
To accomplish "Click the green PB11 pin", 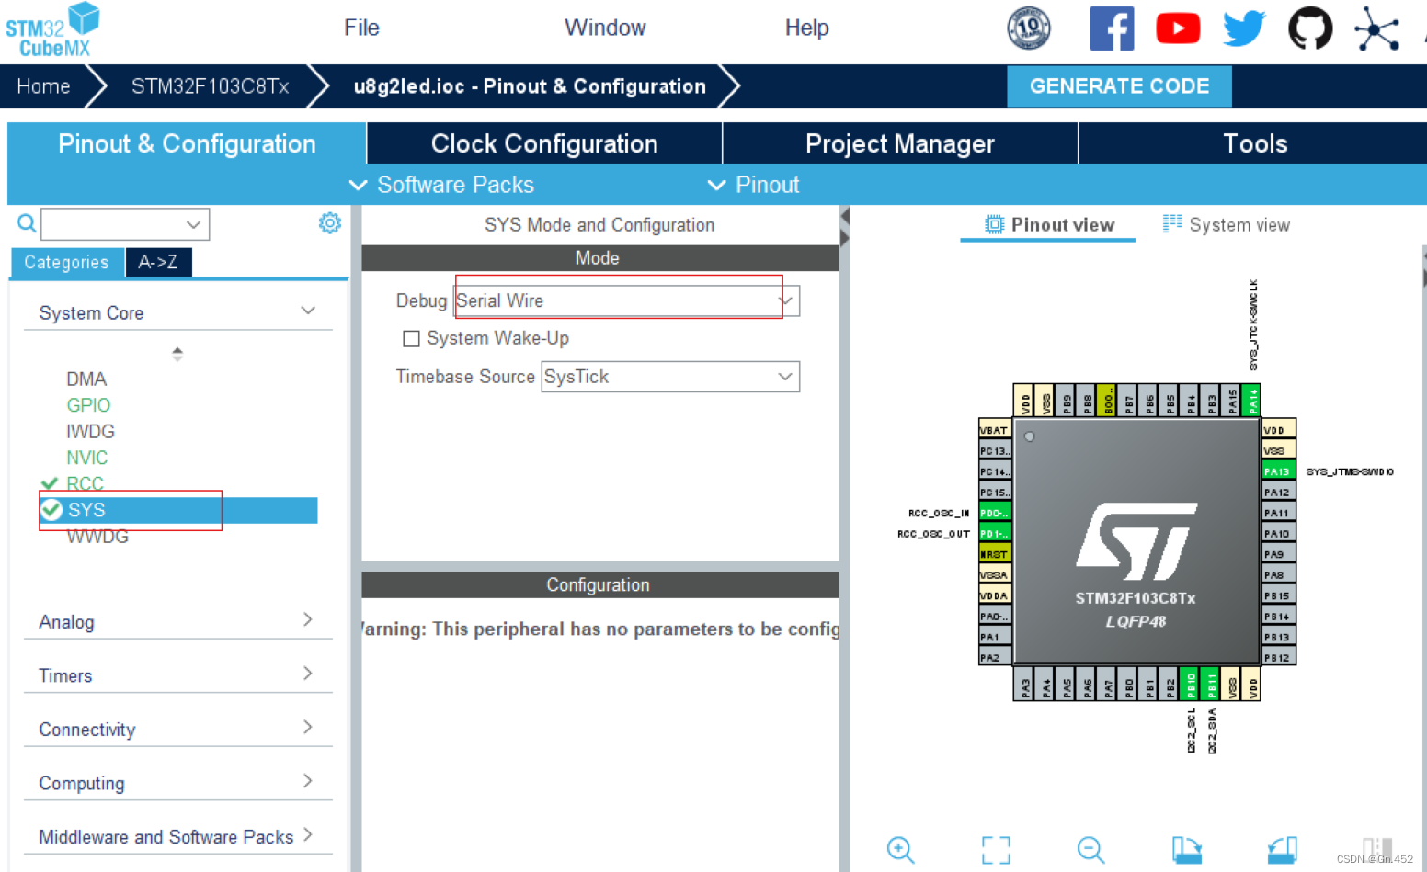I will pos(1210,684).
